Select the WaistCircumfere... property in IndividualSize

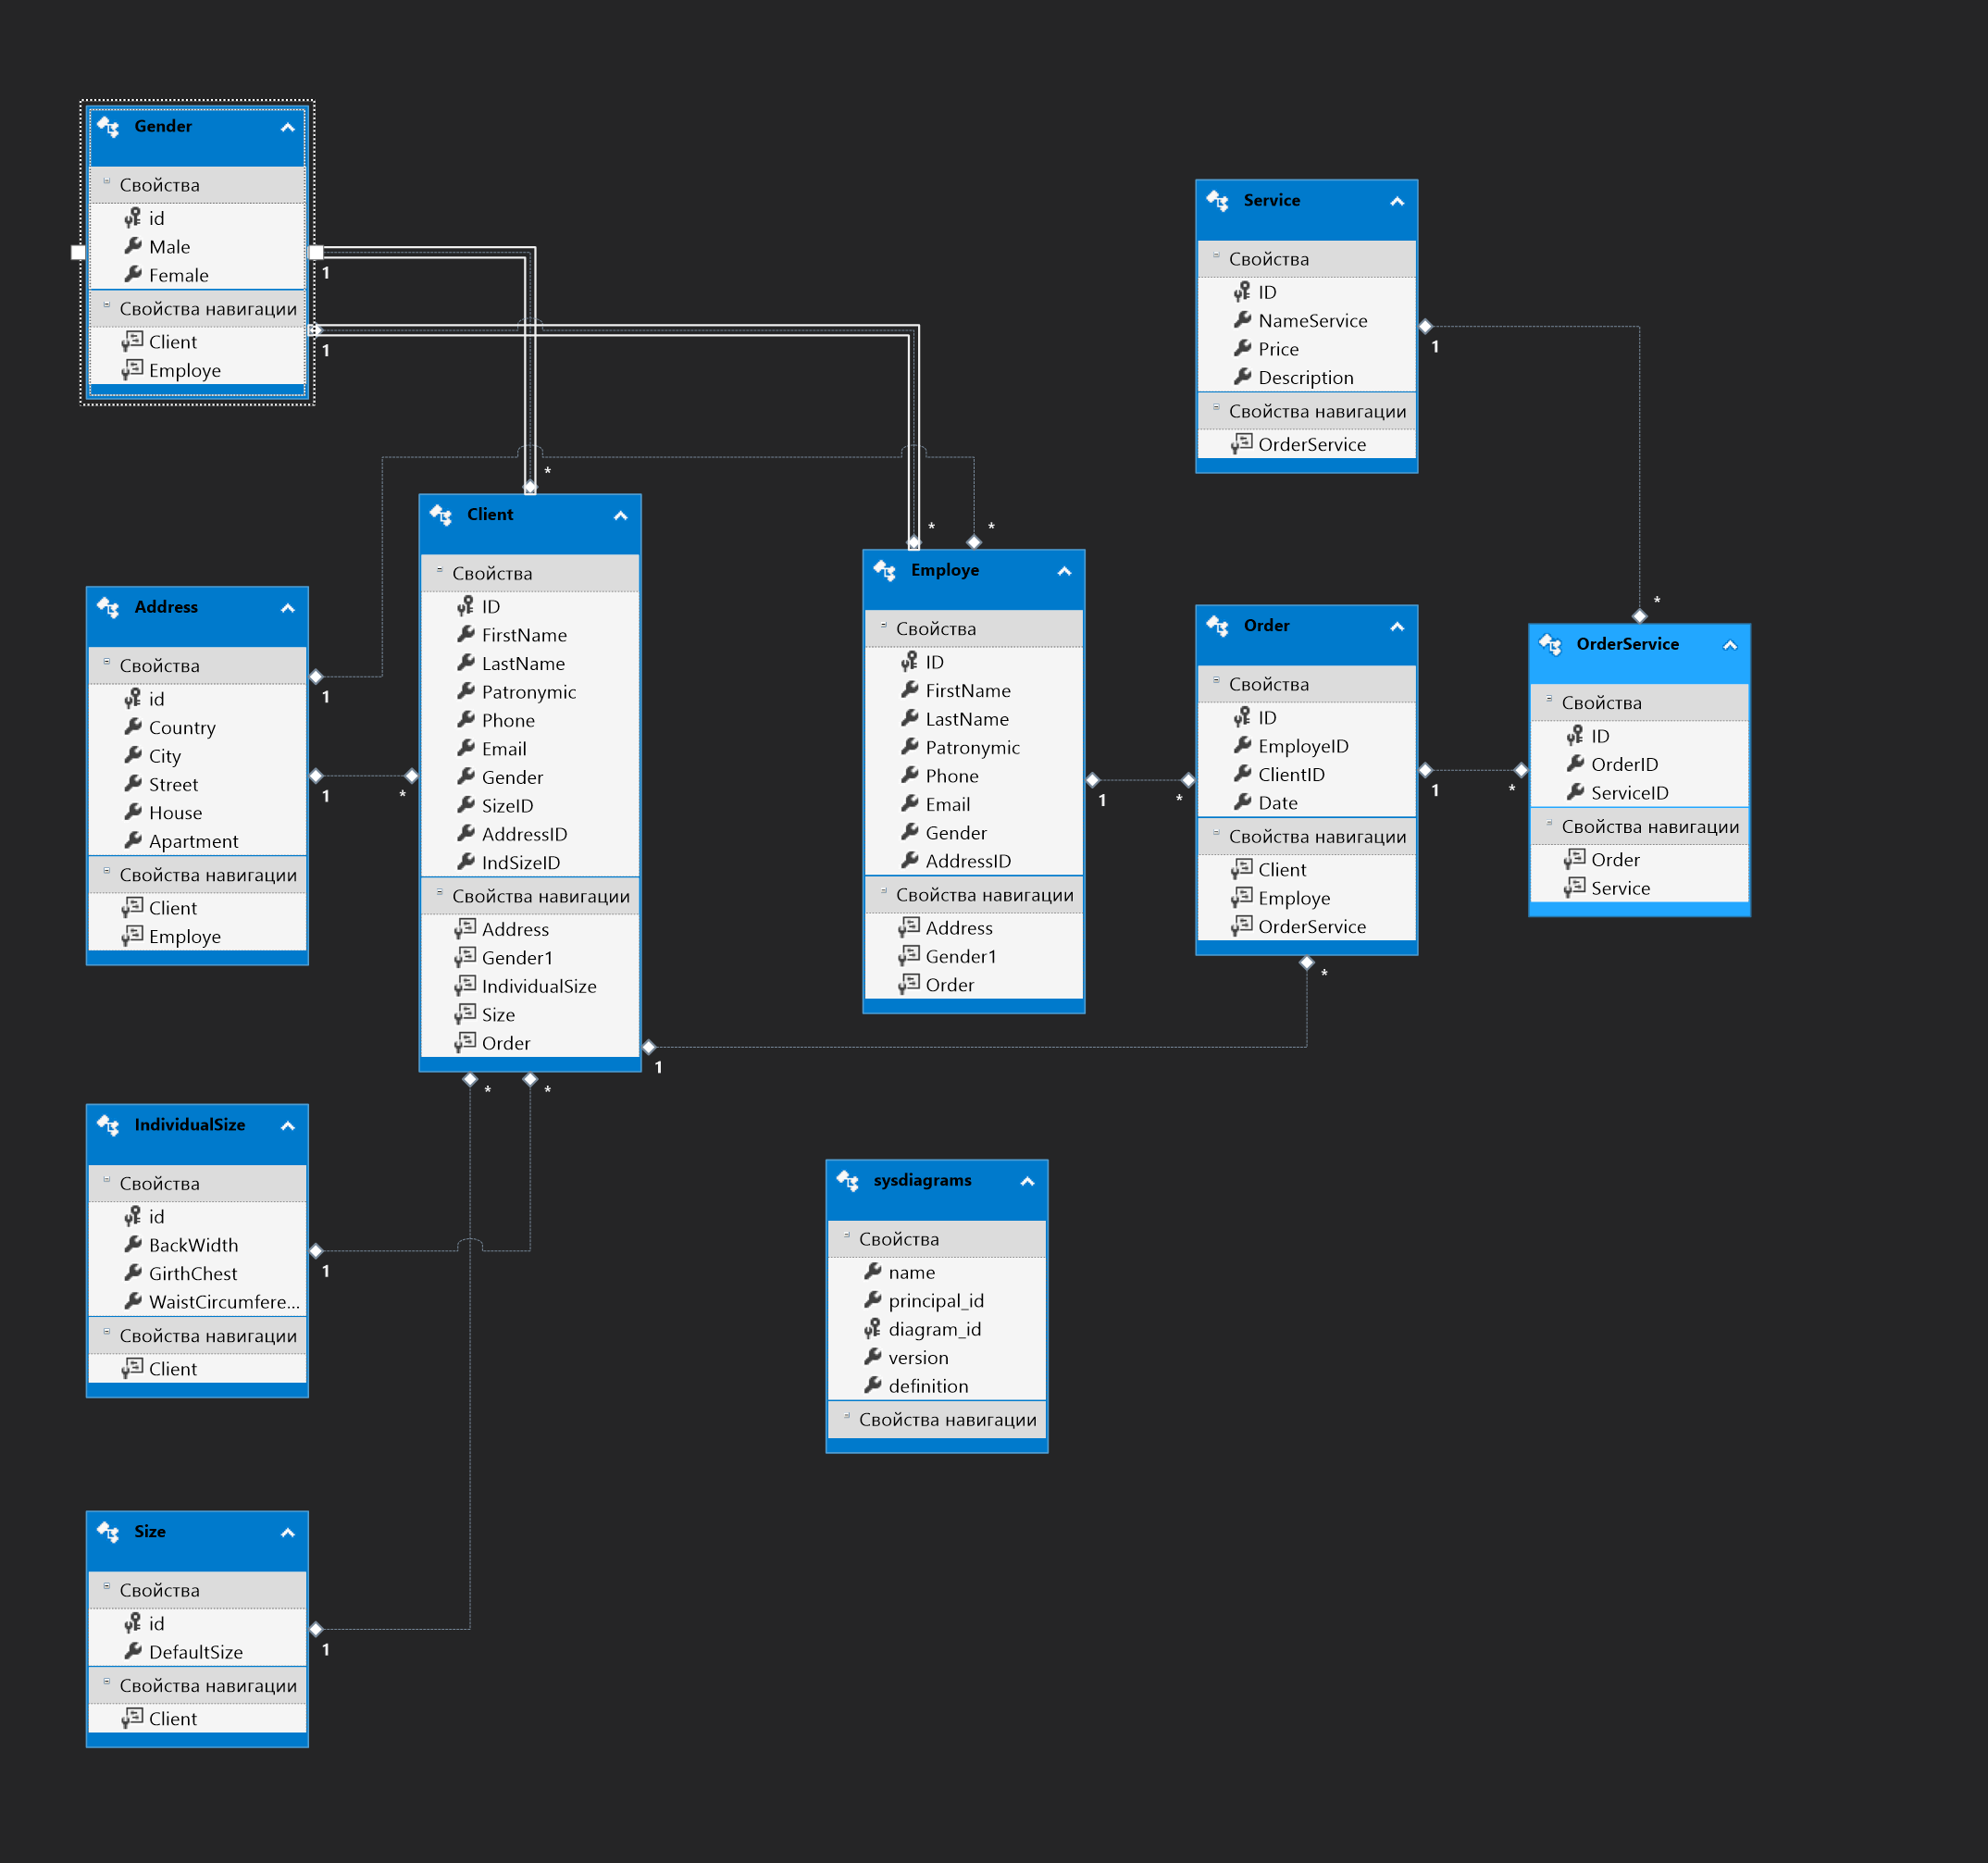(223, 1301)
